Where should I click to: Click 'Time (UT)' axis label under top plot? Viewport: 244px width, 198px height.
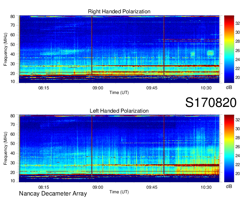(119, 93)
